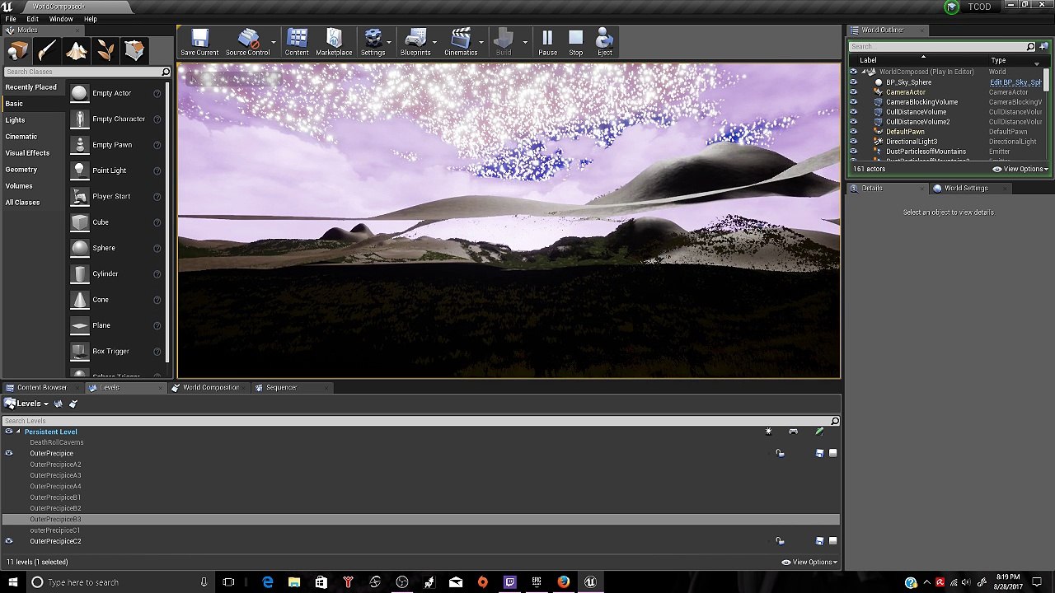1055x593 pixels.
Task: Hide the CullDistanceVolume actor
Action: pyautogui.click(x=853, y=112)
